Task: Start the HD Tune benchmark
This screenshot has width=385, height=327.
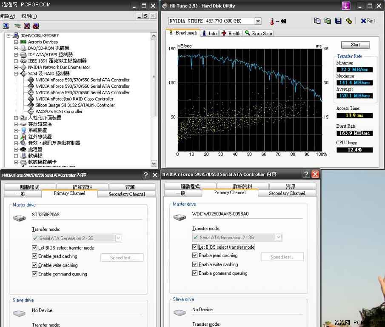Action: (x=355, y=45)
